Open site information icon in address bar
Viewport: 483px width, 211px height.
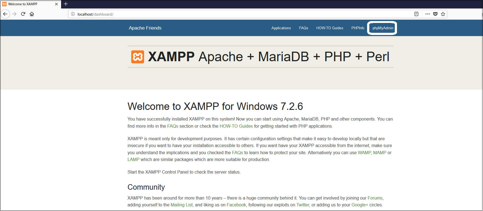click(x=73, y=14)
